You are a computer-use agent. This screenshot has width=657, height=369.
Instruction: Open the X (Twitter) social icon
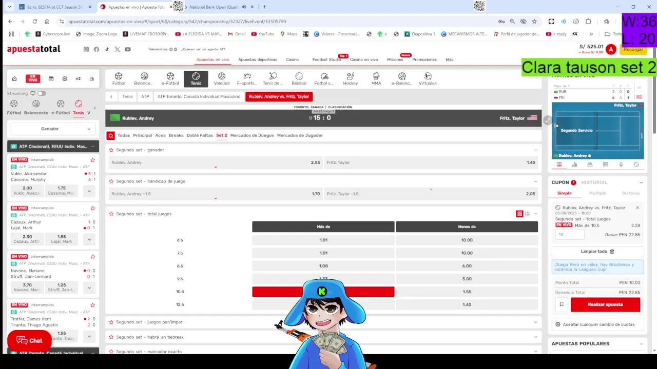click(x=118, y=49)
